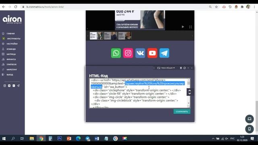Open the Windows notification center
258x145 pixels.
(x=252, y=139)
